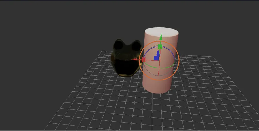Image resolution: width=259 pixels, height=131 pixels.
Task: Select the pink cylinder's white top face
Action: [x=161, y=32]
